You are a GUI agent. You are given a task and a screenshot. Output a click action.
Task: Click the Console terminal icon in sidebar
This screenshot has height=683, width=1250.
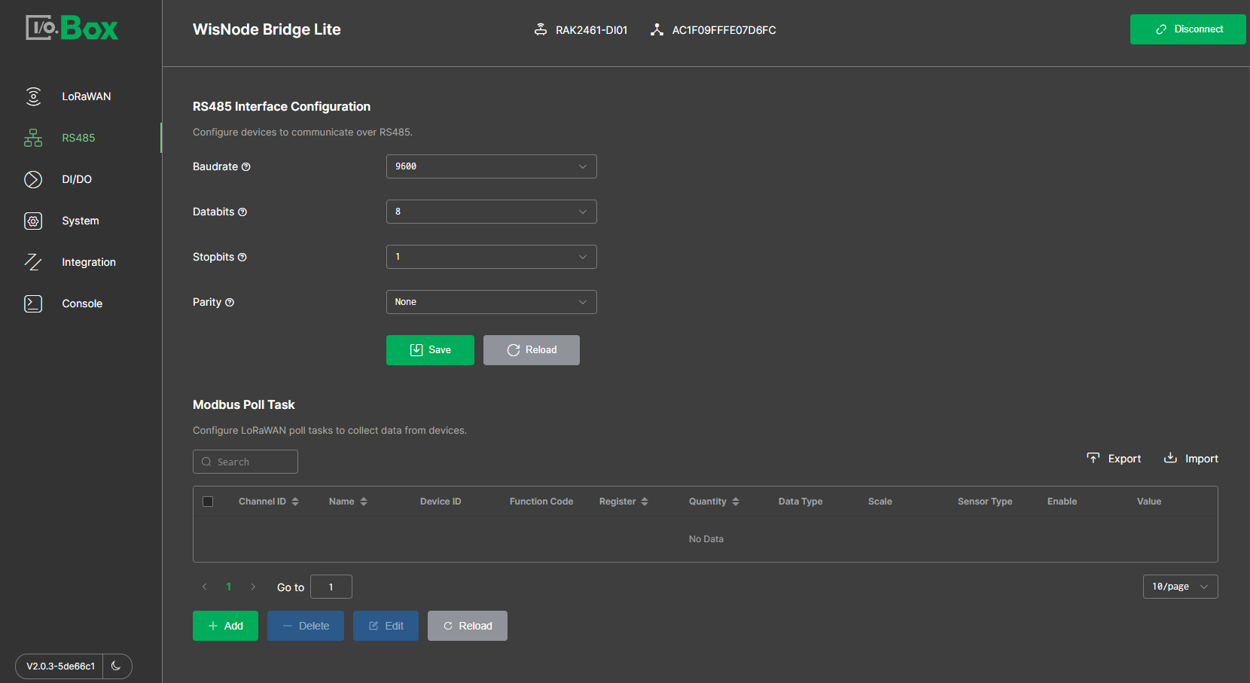(33, 303)
